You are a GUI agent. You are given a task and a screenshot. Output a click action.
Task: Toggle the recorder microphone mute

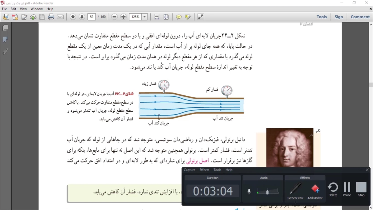[249, 192]
